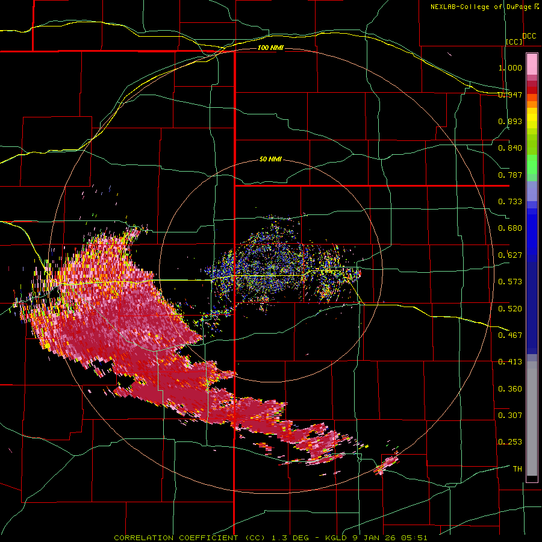
Task: Click the 50 NMI range ring label
Action: pos(270,160)
